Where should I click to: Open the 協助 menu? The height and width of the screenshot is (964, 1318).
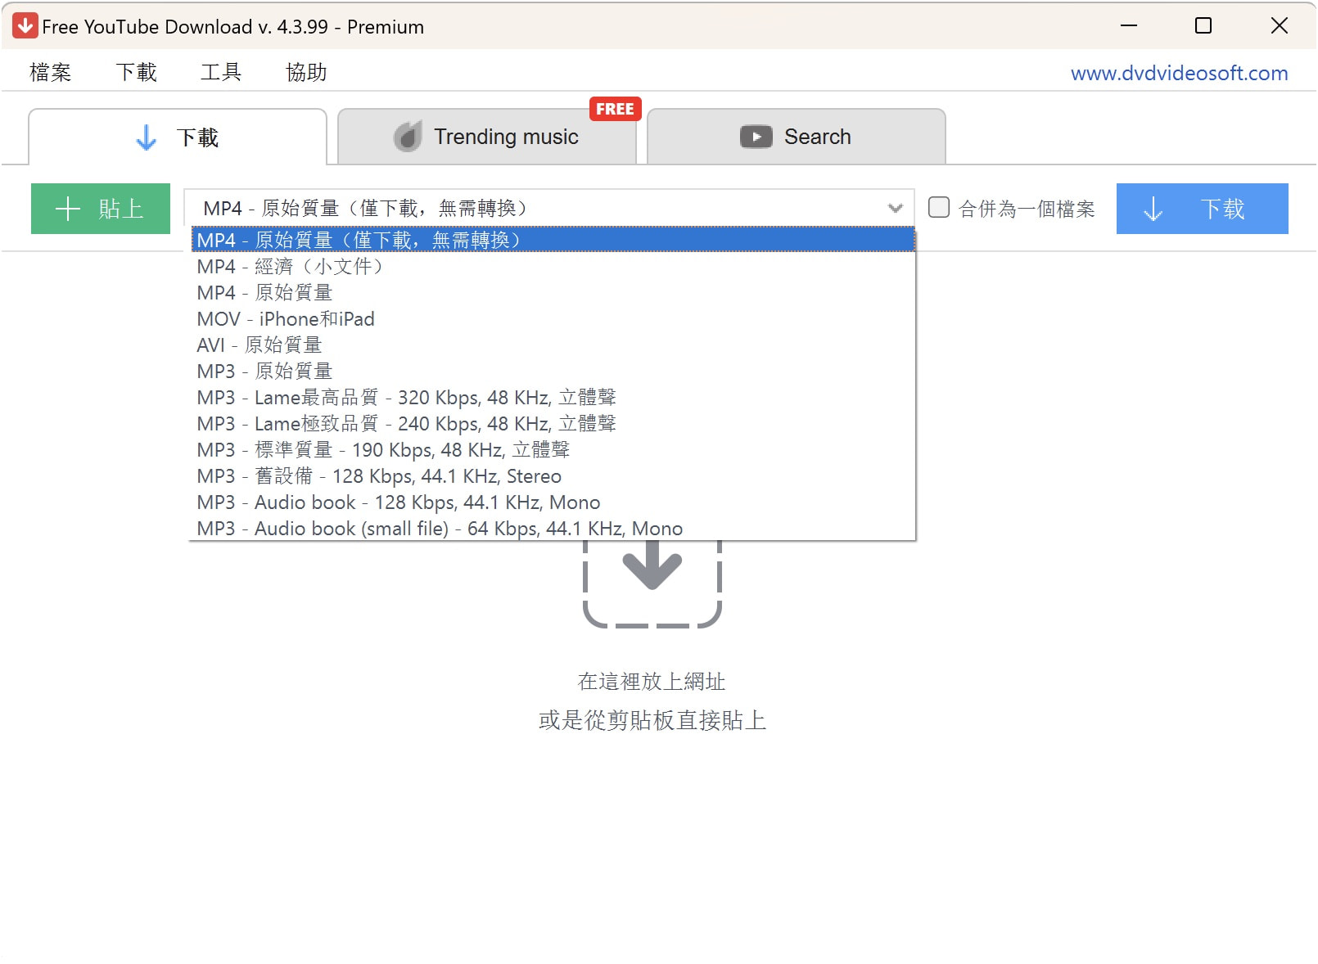(x=306, y=72)
